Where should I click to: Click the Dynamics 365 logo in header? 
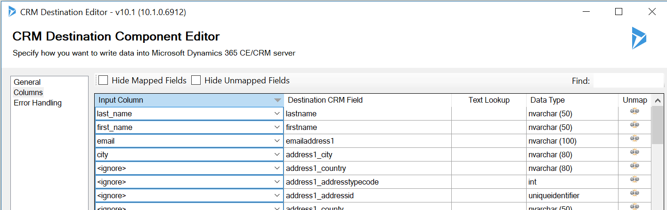[x=639, y=38]
